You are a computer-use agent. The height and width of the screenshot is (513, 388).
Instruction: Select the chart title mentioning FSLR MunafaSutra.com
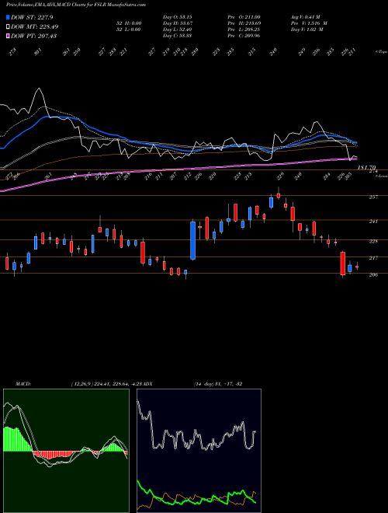coord(76,5)
